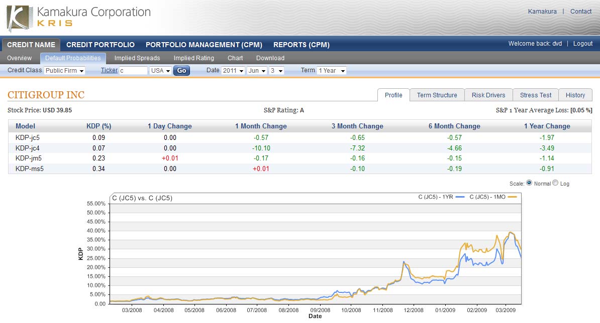The height and width of the screenshot is (323, 600).
Task: Open the month Jun dropdown
Action: point(256,71)
